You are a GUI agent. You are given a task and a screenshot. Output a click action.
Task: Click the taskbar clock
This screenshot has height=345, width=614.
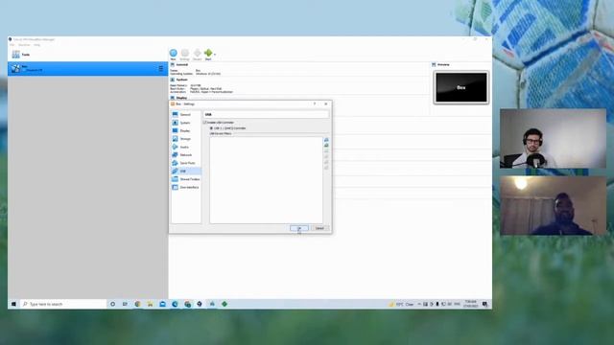point(471,304)
